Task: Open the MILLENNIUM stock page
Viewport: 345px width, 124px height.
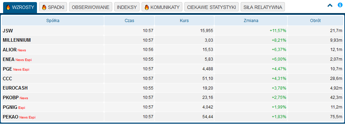Action: click(17, 40)
